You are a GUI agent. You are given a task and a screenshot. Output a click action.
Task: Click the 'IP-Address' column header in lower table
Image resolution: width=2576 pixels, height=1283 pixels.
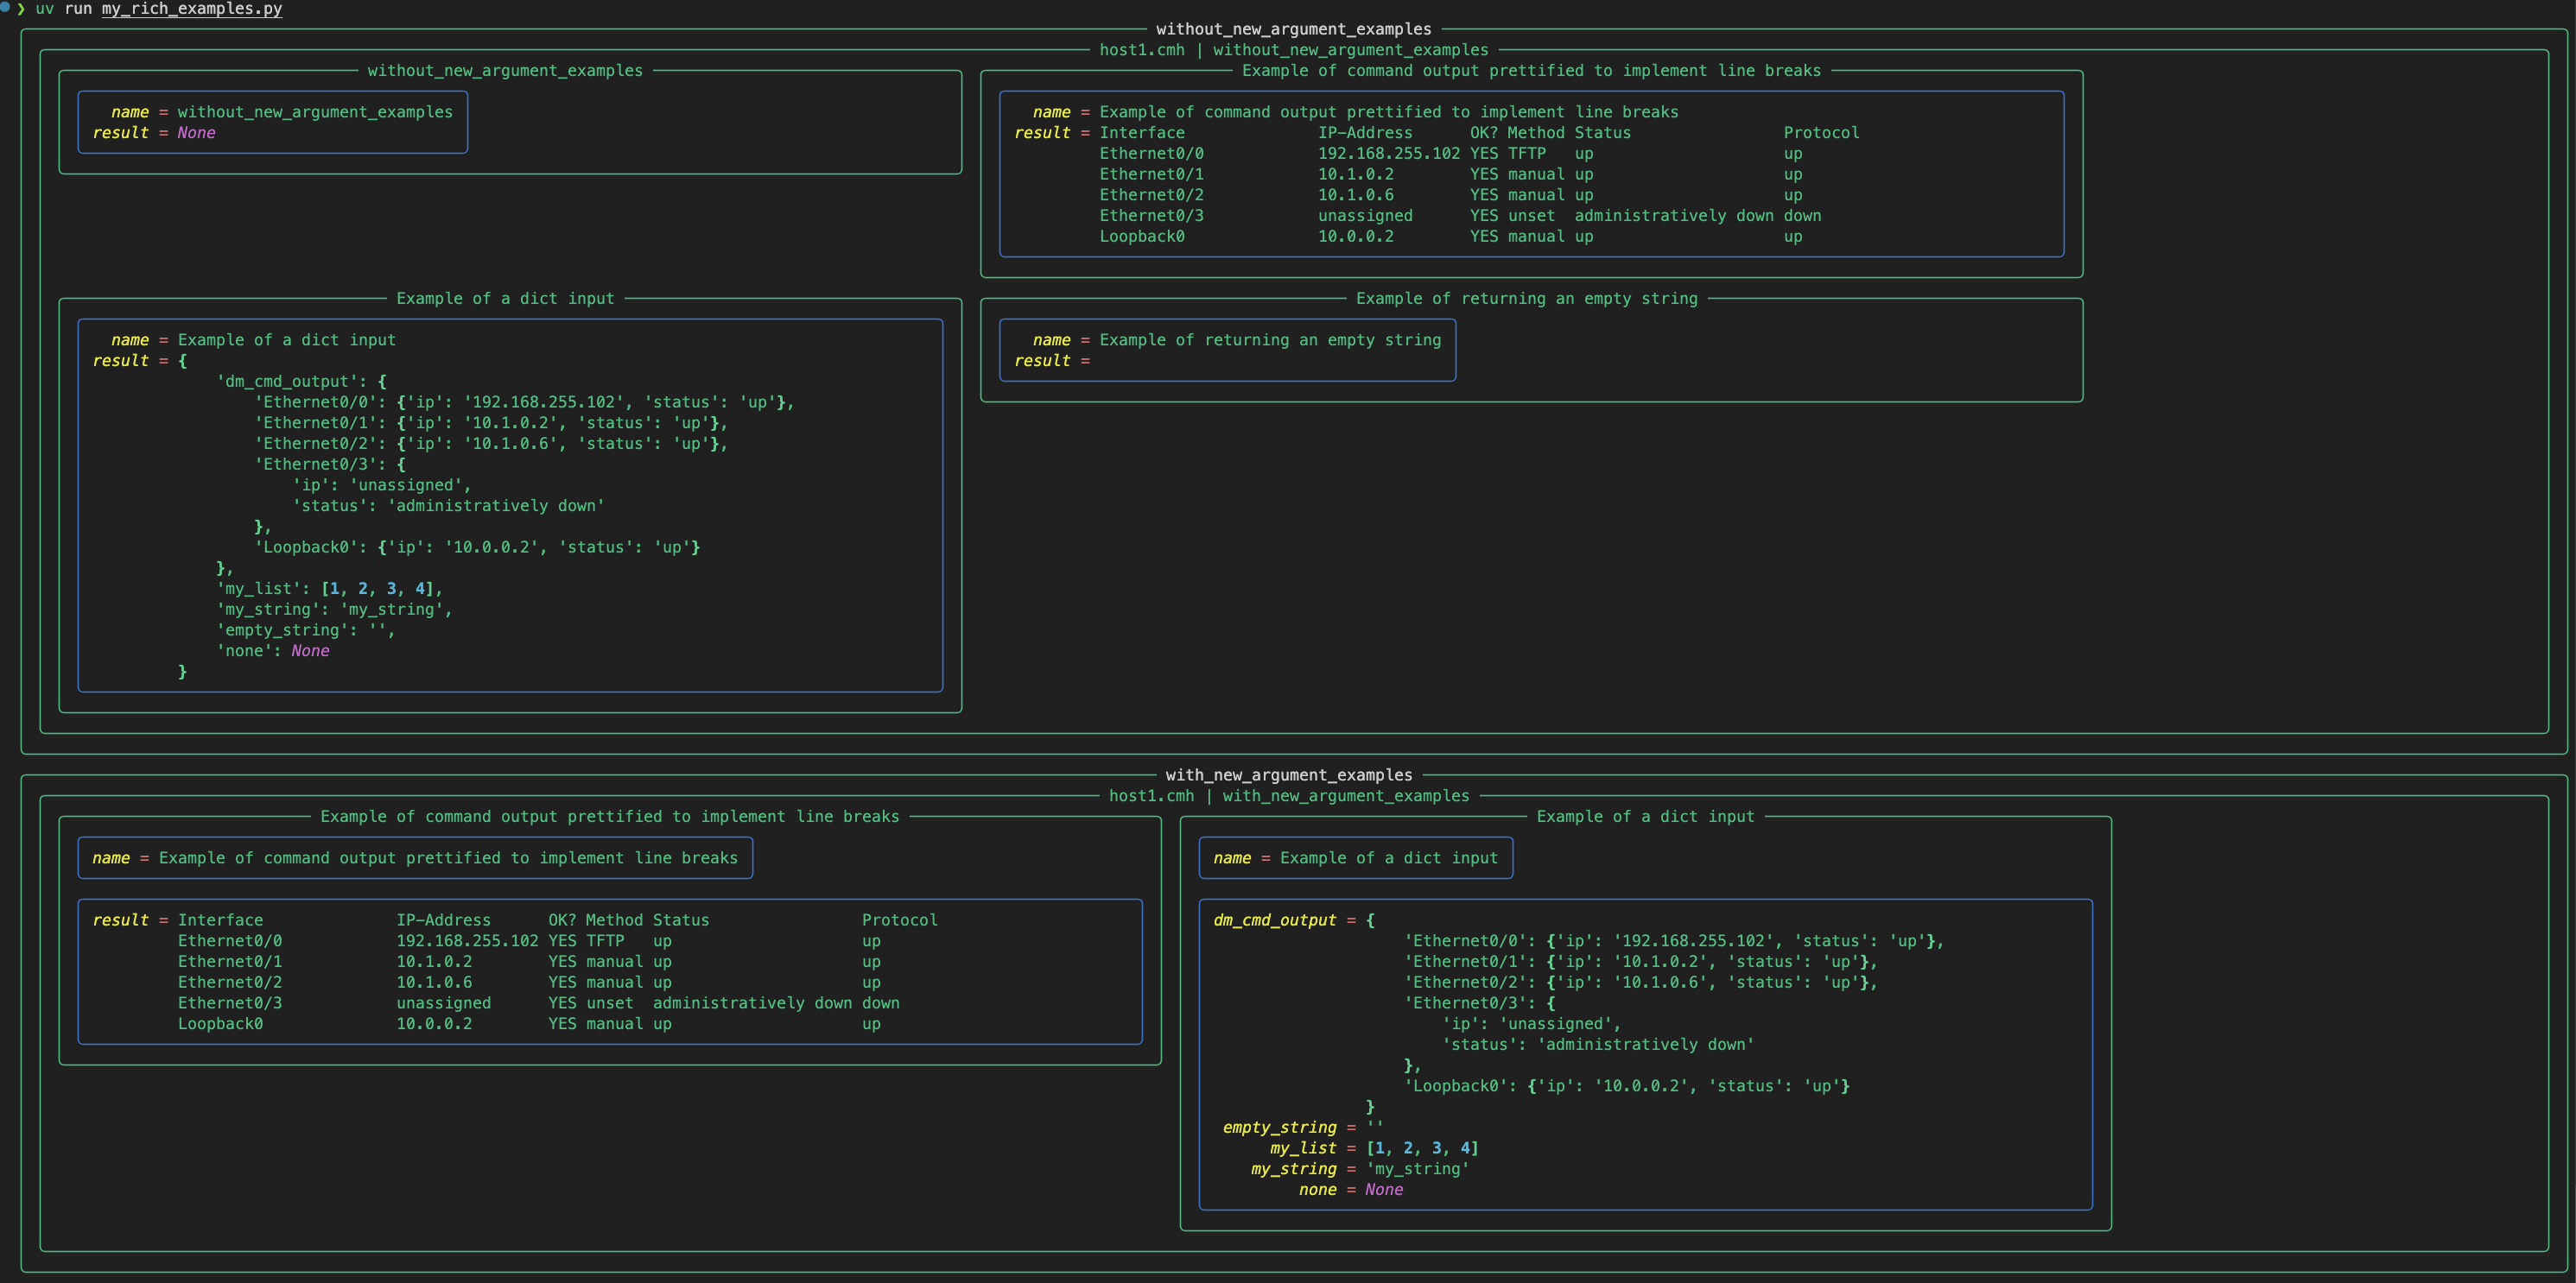point(443,920)
